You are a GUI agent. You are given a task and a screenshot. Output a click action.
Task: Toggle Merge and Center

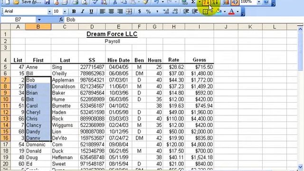pyautogui.click(x=129, y=11)
